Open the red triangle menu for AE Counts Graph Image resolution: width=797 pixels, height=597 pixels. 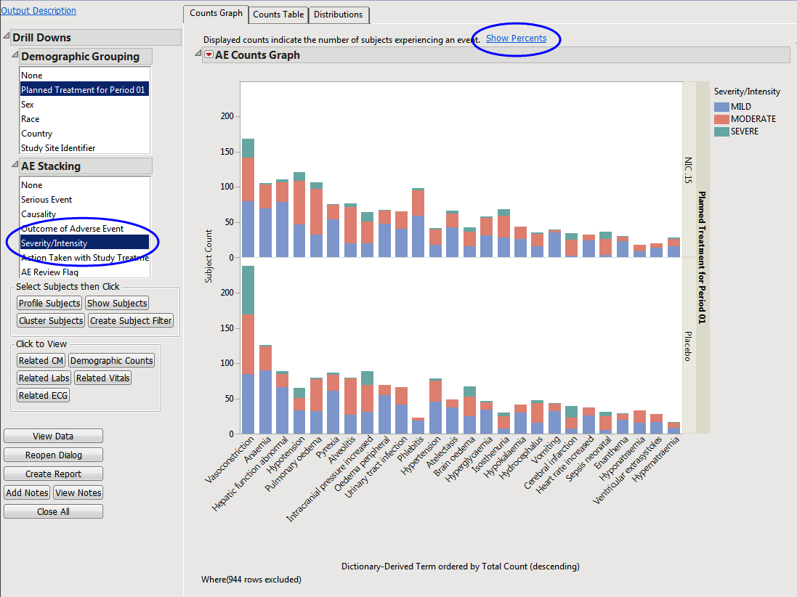pos(209,55)
